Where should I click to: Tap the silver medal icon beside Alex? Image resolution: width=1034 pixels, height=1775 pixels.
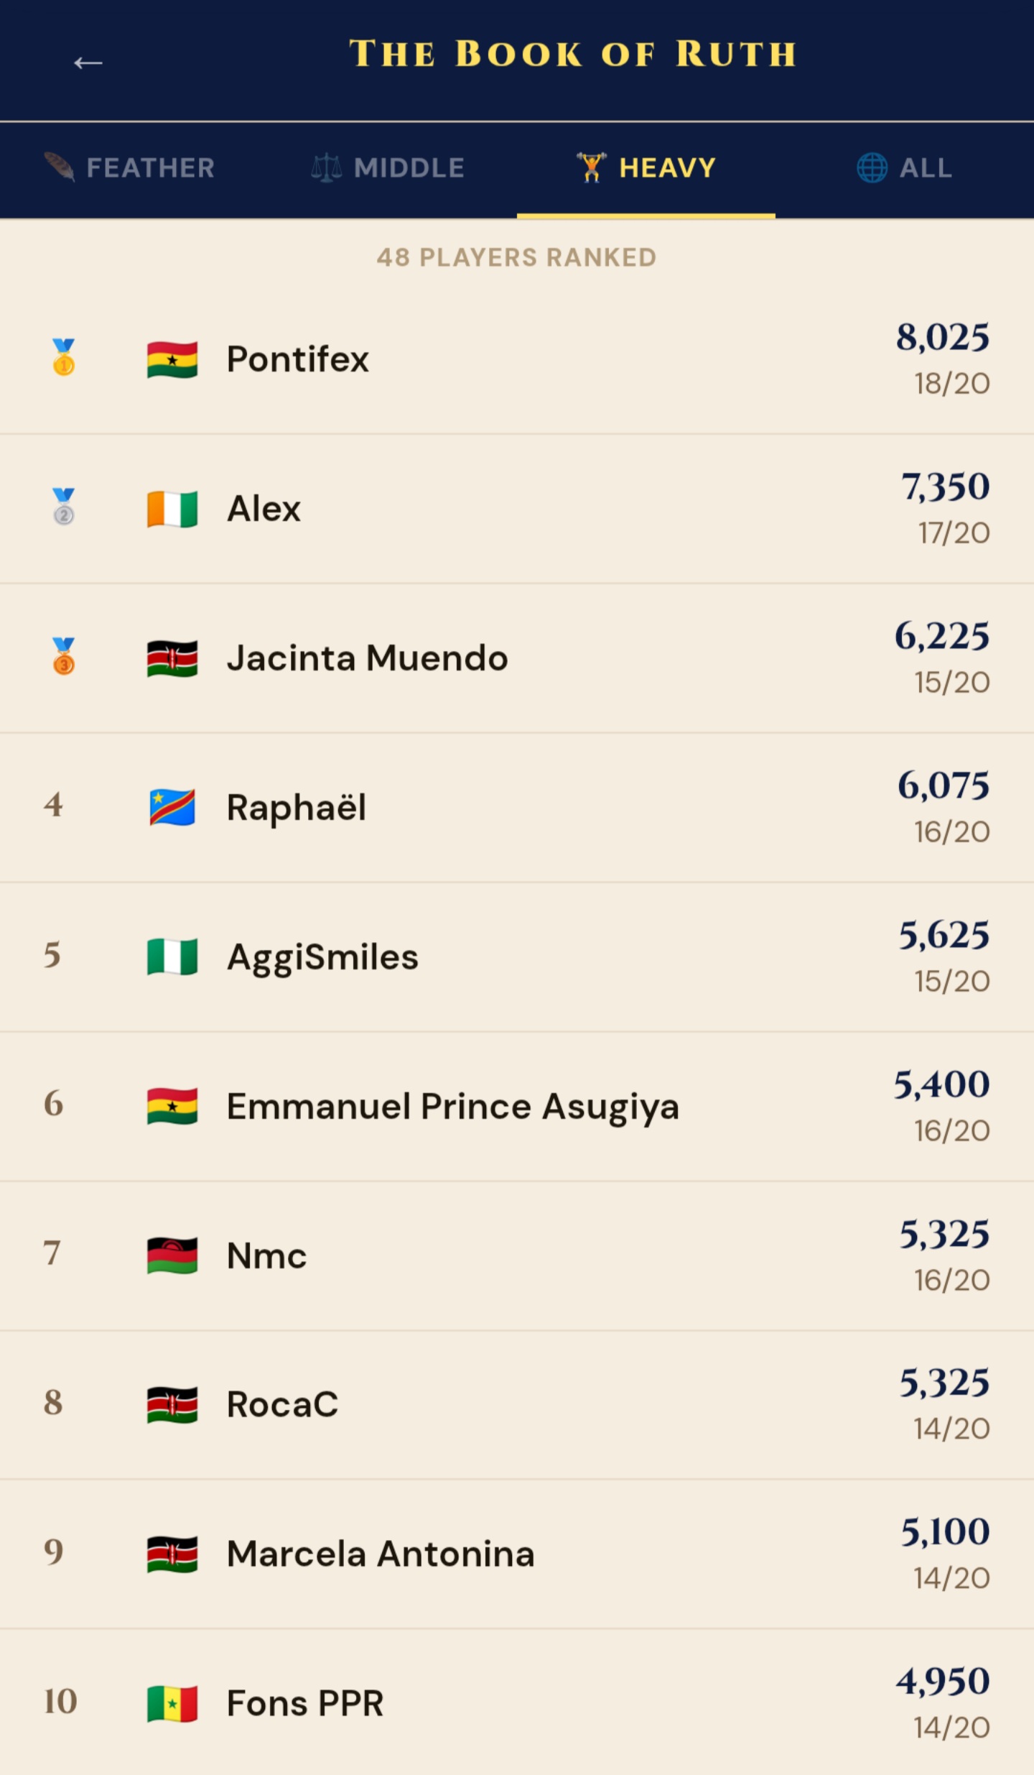click(x=64, y=507)
